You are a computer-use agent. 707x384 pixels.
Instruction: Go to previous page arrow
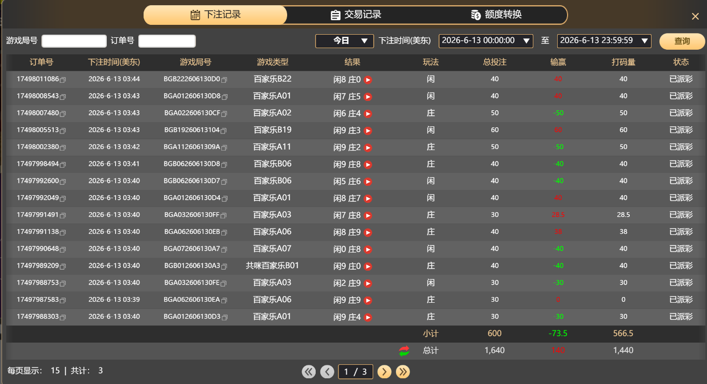(327, 372)
